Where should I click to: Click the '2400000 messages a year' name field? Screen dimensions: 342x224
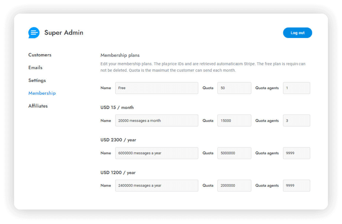pos(156,186)
